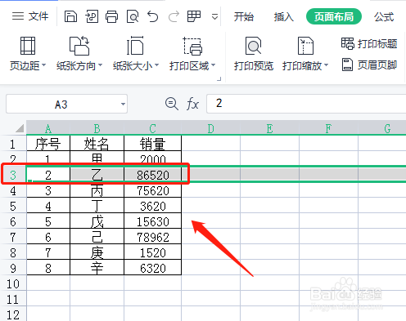Click the cell containing 丁
This screenshot has width=406, height=321.
coord(97,206)
